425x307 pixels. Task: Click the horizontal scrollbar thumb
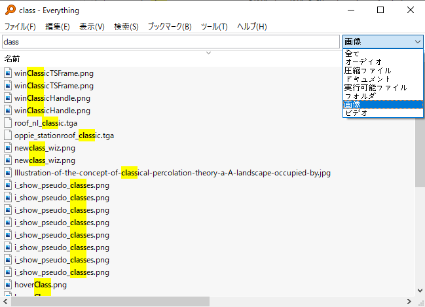tap(110, 301)
